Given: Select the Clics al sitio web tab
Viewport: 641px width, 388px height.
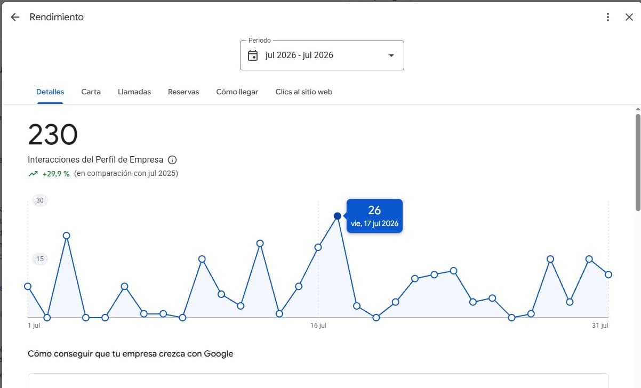Looking at the screenshot, I should (304, 92).
